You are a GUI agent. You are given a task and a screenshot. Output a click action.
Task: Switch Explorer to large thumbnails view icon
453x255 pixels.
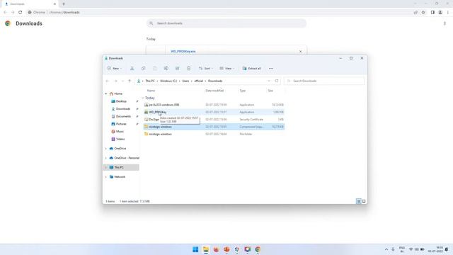click(364, 201)
